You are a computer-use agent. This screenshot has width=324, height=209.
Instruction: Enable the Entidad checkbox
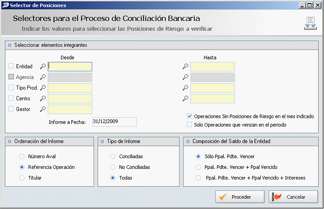coord(11,66)
